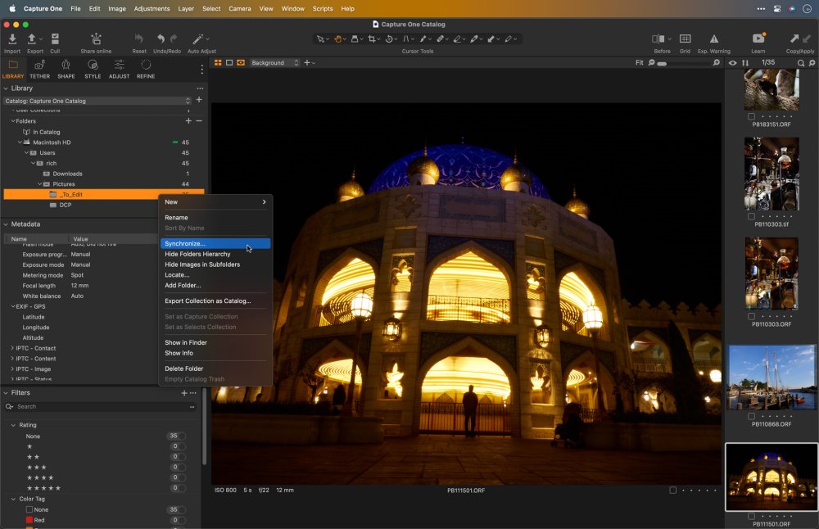Open the Before comparison view
Image resolution: width=819 pixels, height=529 pixels.
(x=659, y=39)
